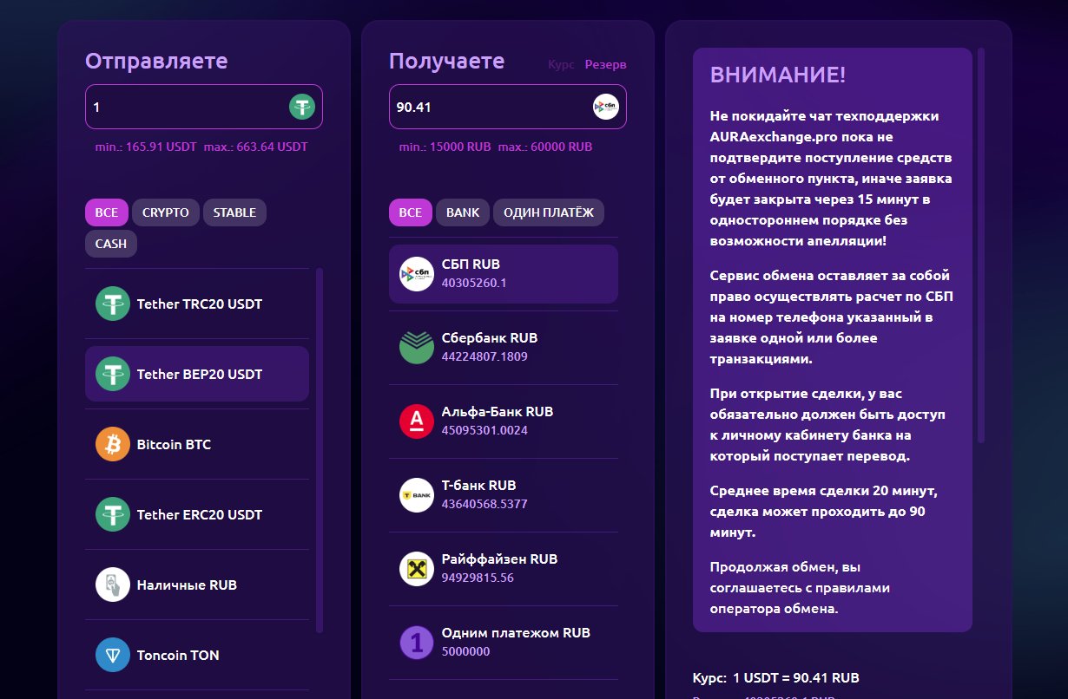Enable the BANK filter
Screen dimensions: 1068x699
click(x=462, y=212)
